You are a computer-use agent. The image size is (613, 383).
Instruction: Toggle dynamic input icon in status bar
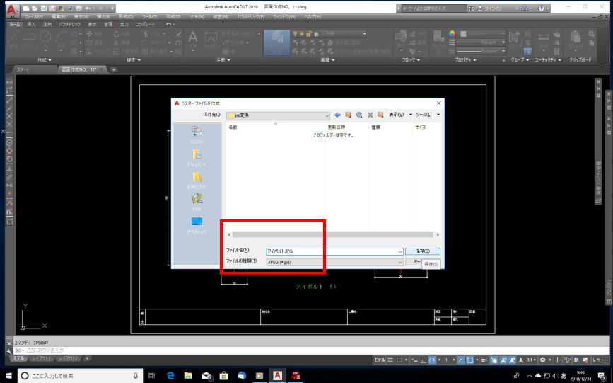click(x=414, y=360)
